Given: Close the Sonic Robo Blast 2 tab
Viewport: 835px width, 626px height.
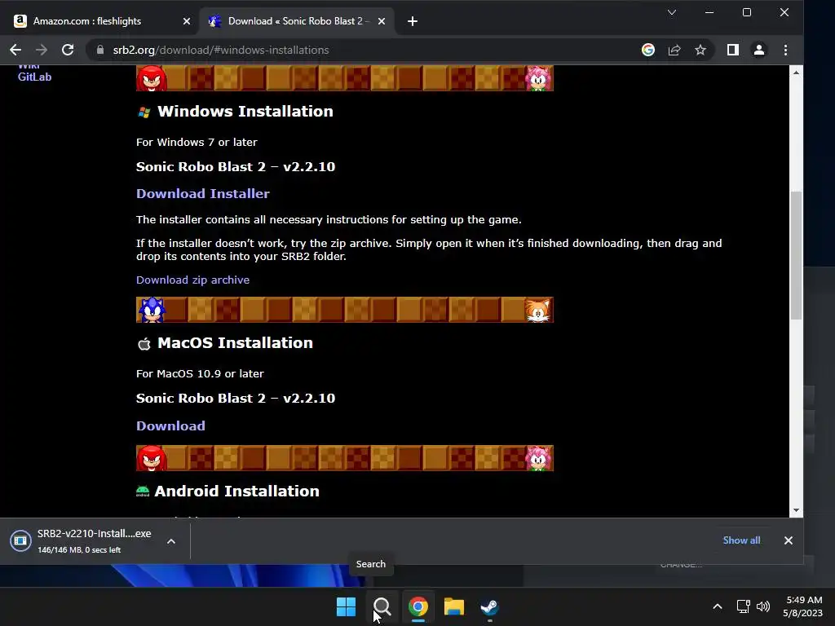Looking at the screenshot, I should click(382, 21).
